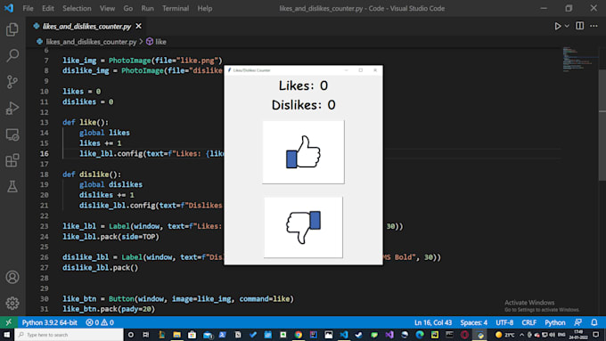Open the File Explorer taskbar icon
The height and width of the screenshot is (341, 606).
(x=176, y=335)
